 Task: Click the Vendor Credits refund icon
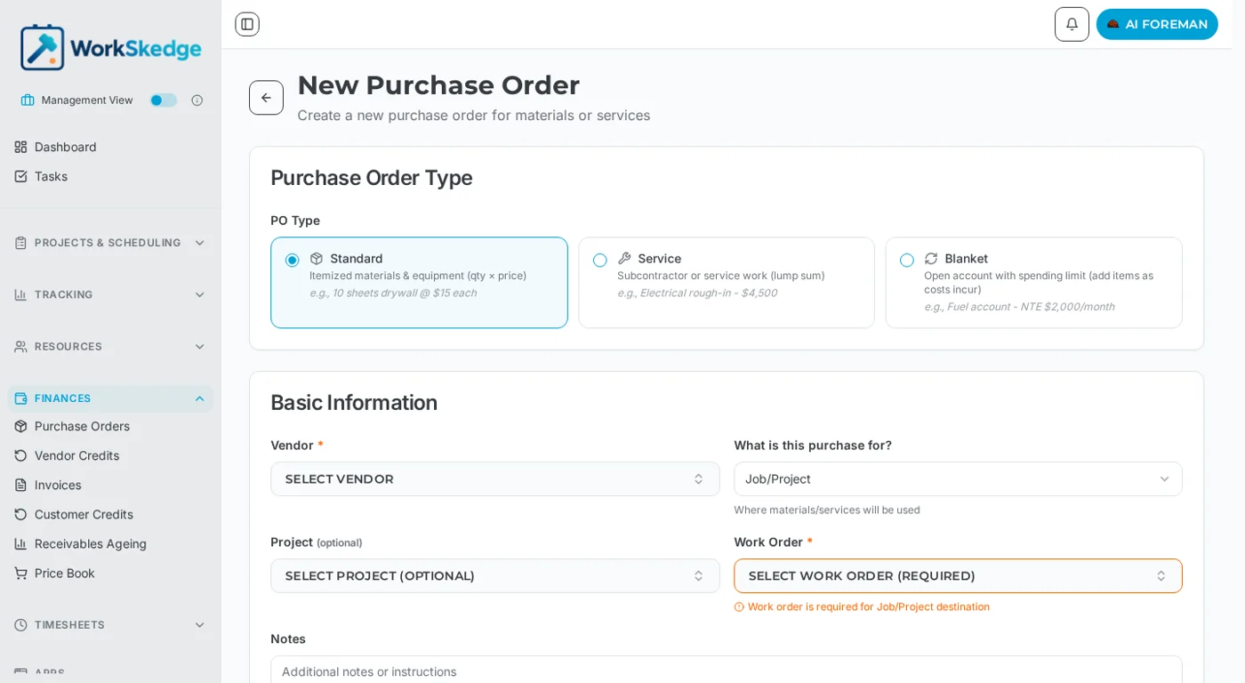click(20, 455)
